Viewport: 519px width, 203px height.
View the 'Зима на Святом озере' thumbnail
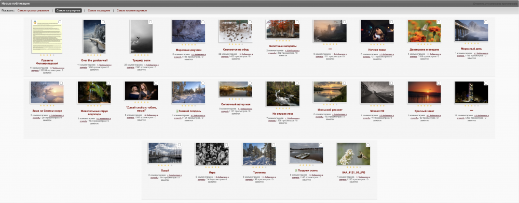47,92
